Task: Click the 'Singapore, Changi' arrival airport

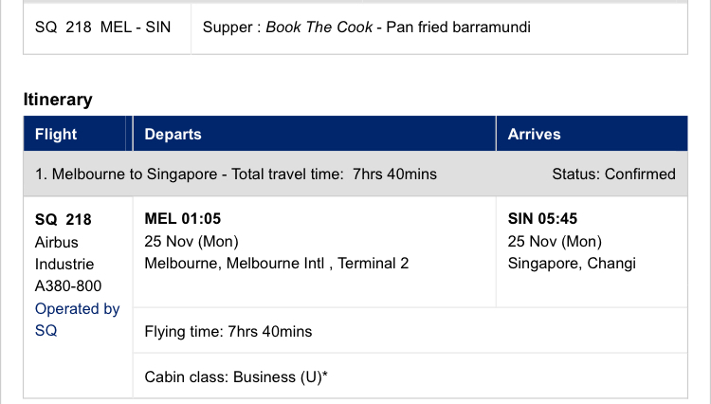Action: (x=572, y=264)
